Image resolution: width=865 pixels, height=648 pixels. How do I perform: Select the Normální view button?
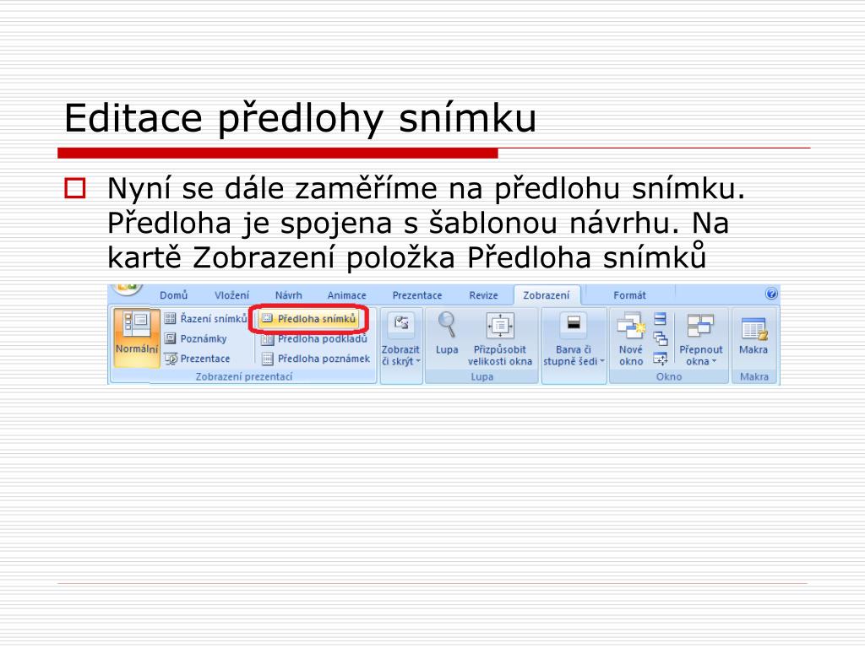point(136,337)
